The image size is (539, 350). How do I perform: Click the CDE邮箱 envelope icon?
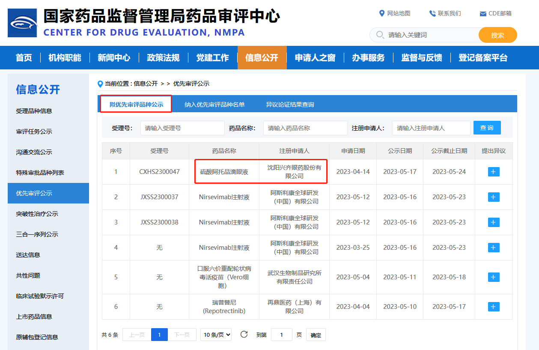(x=483, y=14)
